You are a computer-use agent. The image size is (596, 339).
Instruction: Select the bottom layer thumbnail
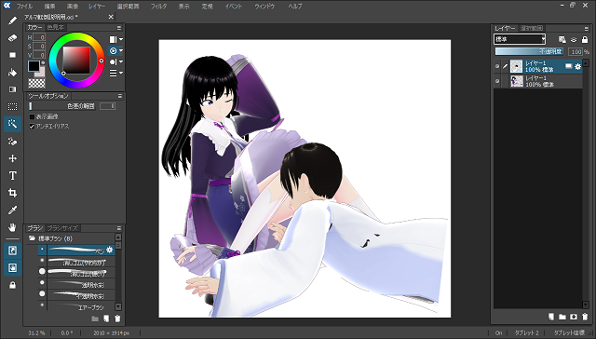click(x=517, y=81)
